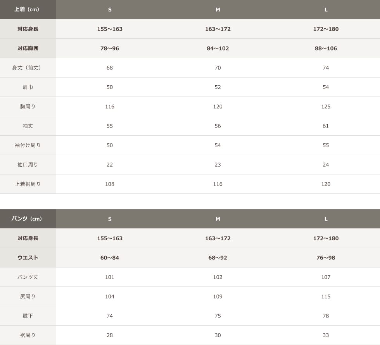Click the ウエスト range 68～92 cell
The width and height of the screenshot is (380, 345).
pyautogui.click(x=218, y=258)
